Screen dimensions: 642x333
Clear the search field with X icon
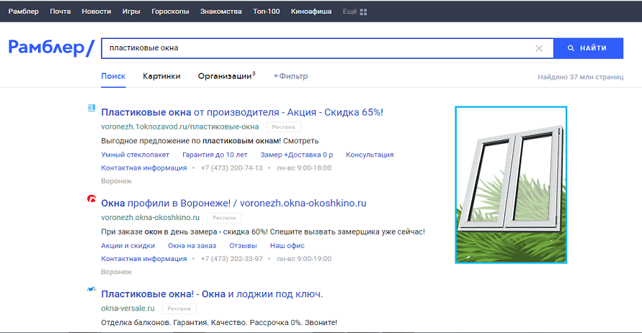point(539,48)
